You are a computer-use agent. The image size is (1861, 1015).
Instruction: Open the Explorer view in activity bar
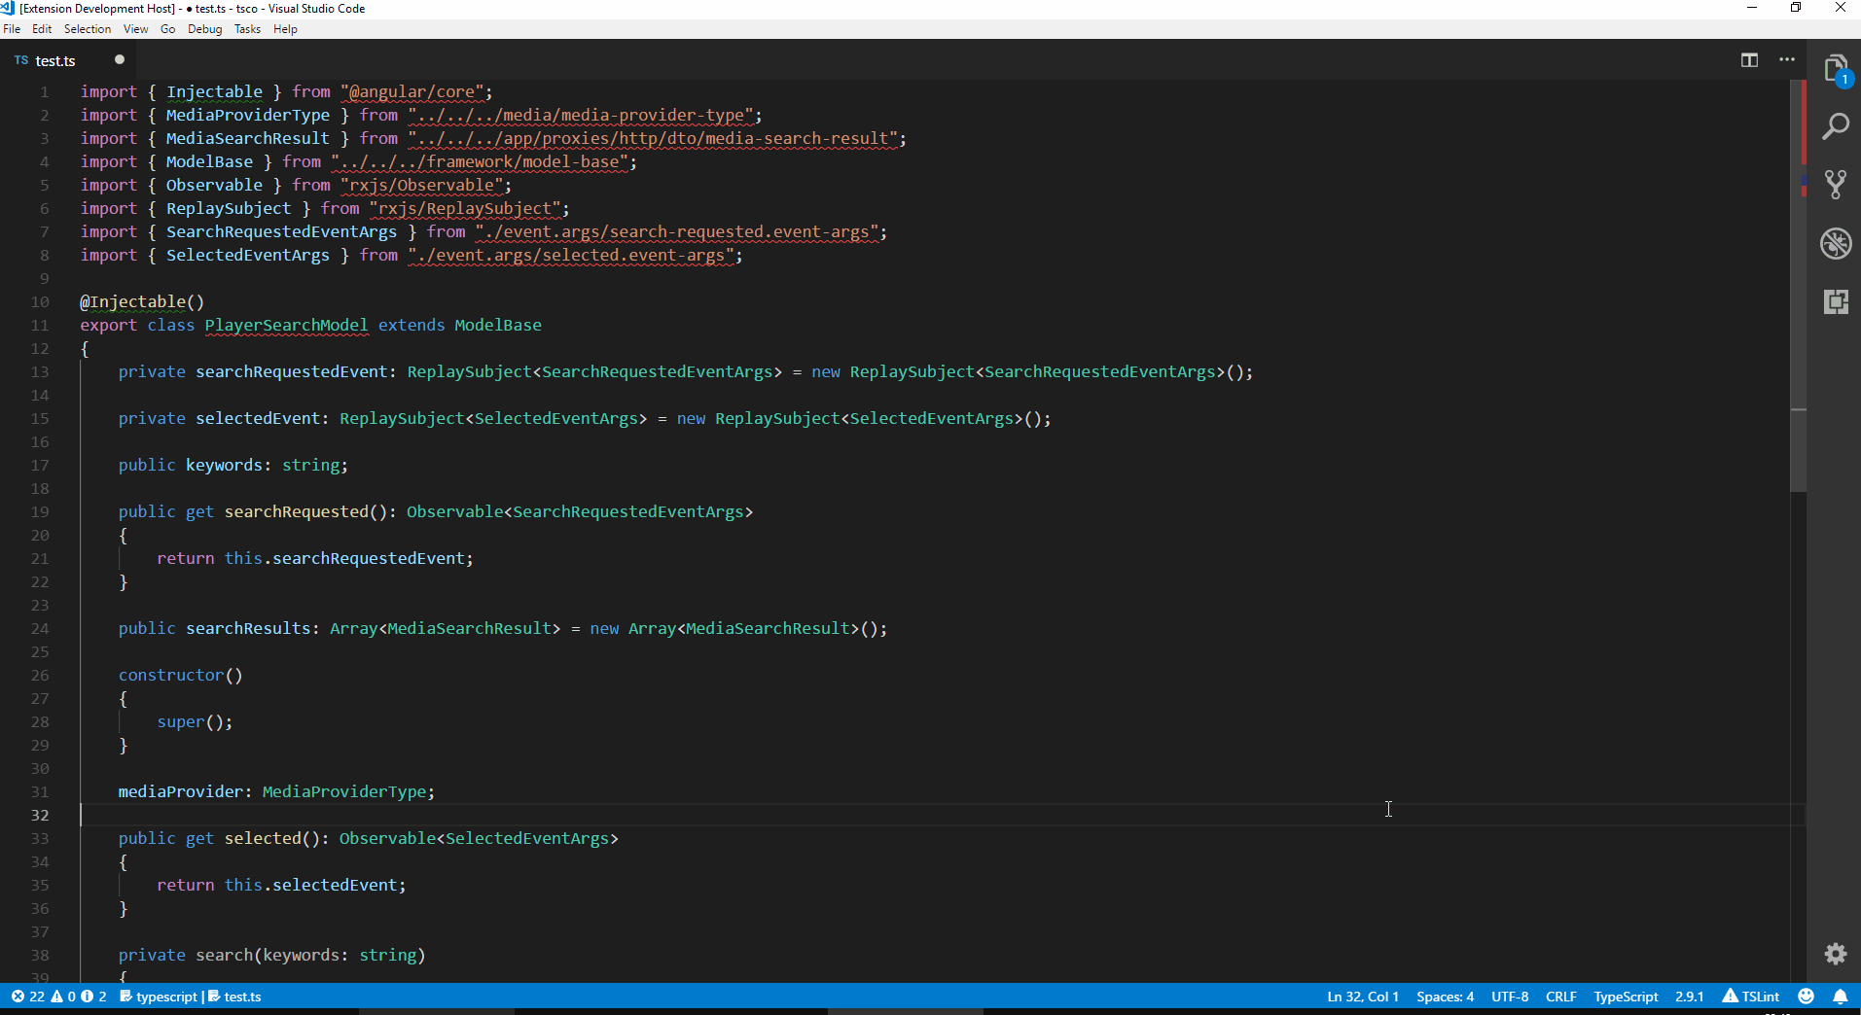(1836, 70)
